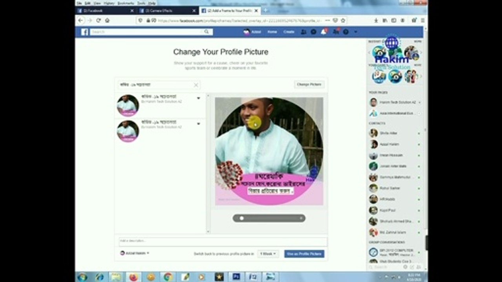
Task: Switch to Firefox in the taskbar
Action: tap(133, 277)
